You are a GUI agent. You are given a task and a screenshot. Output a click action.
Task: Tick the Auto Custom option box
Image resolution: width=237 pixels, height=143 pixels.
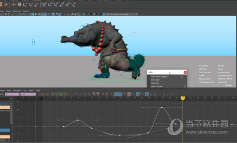[185, 86]
